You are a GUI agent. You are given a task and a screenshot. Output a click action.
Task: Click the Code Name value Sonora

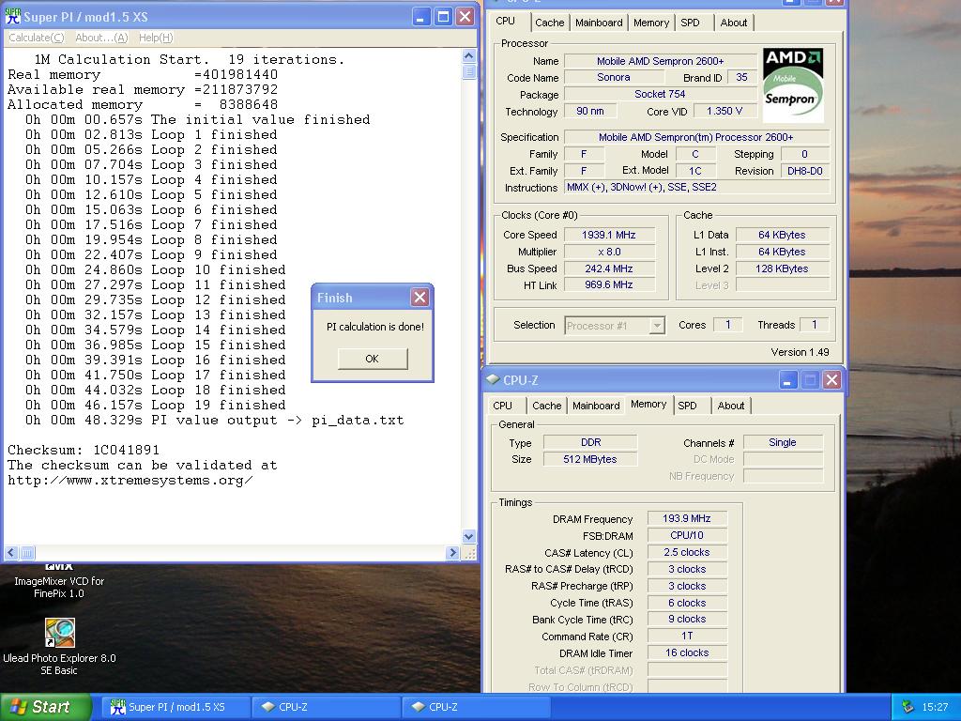click(x=614, y=77)
